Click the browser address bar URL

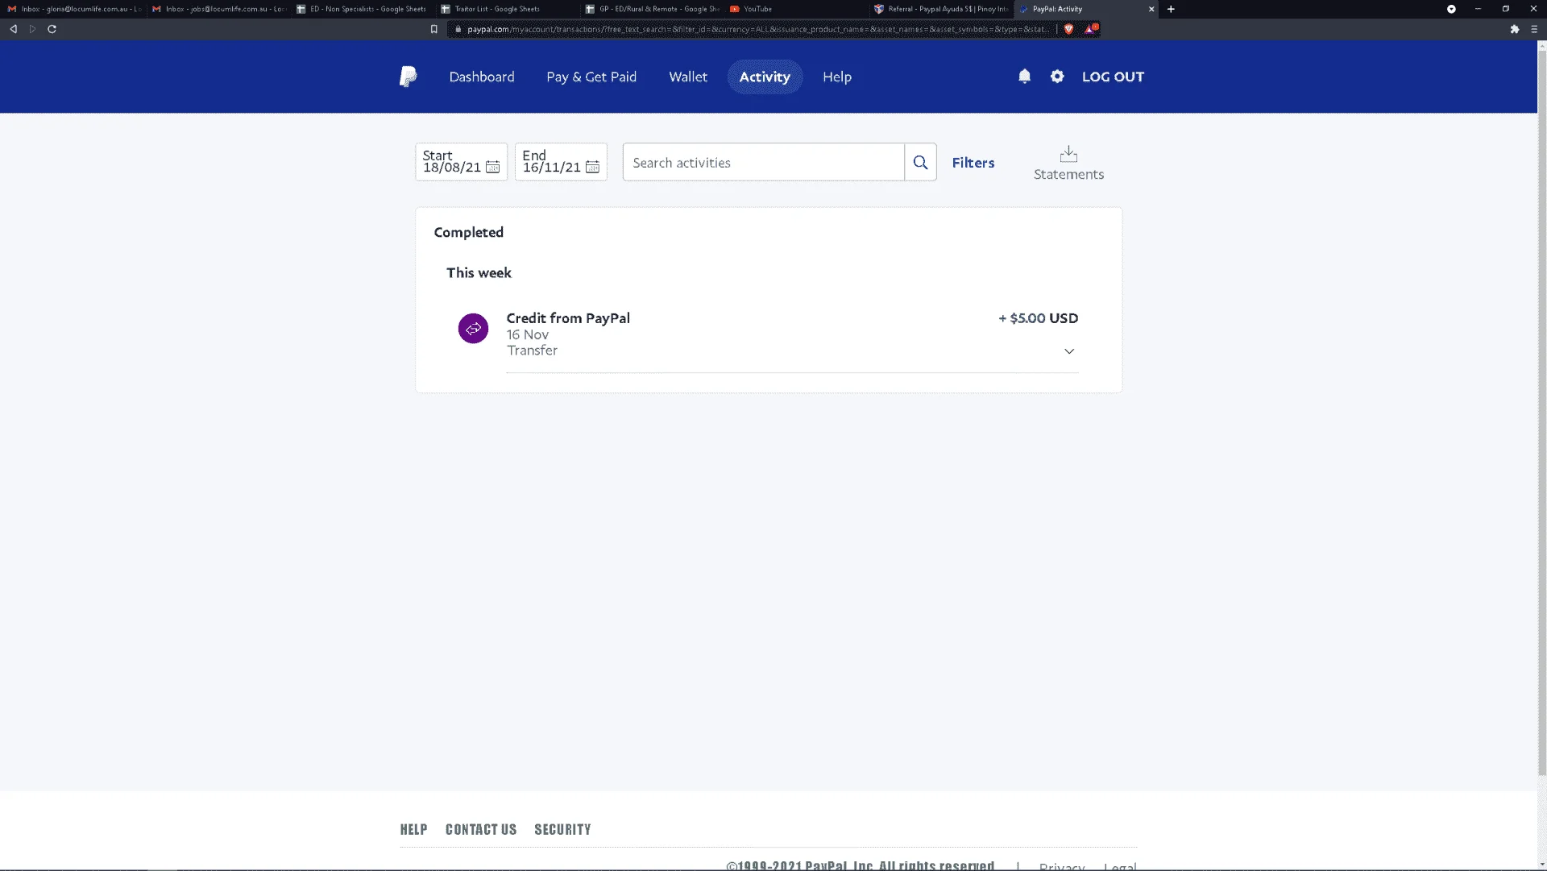757,29
